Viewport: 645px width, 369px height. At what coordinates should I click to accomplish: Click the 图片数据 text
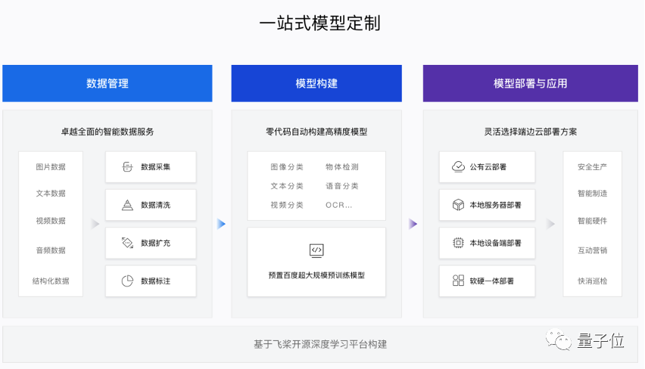pos(51,167)
